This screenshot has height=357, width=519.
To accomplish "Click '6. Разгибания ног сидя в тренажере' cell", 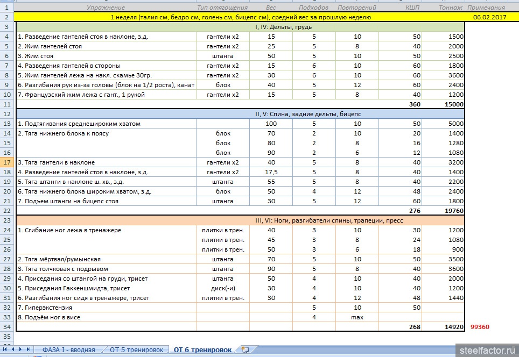I will tap(106, 298).
